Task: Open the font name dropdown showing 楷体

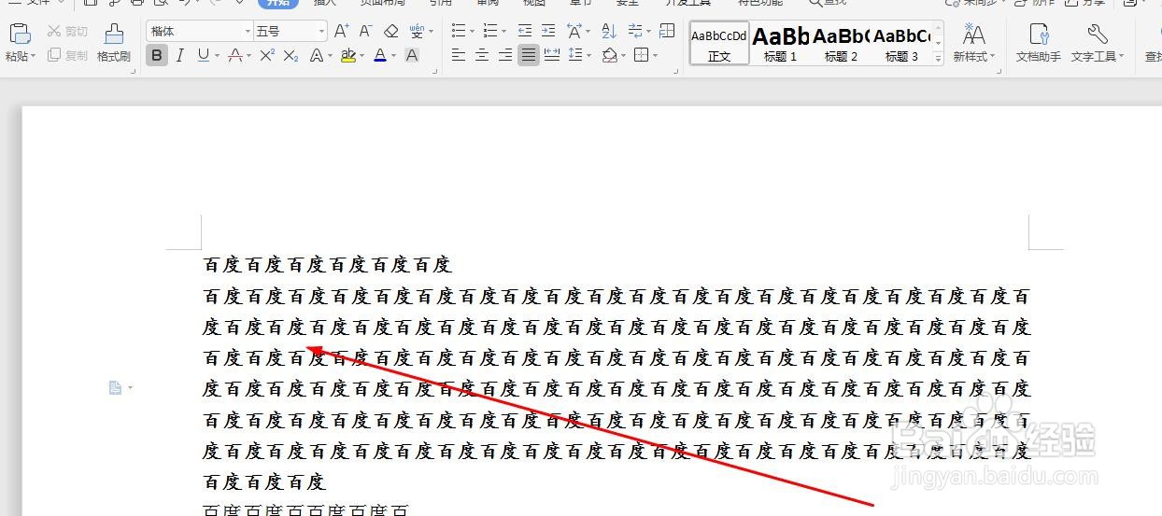Action: pyautogui.click(x=248, y=32)
